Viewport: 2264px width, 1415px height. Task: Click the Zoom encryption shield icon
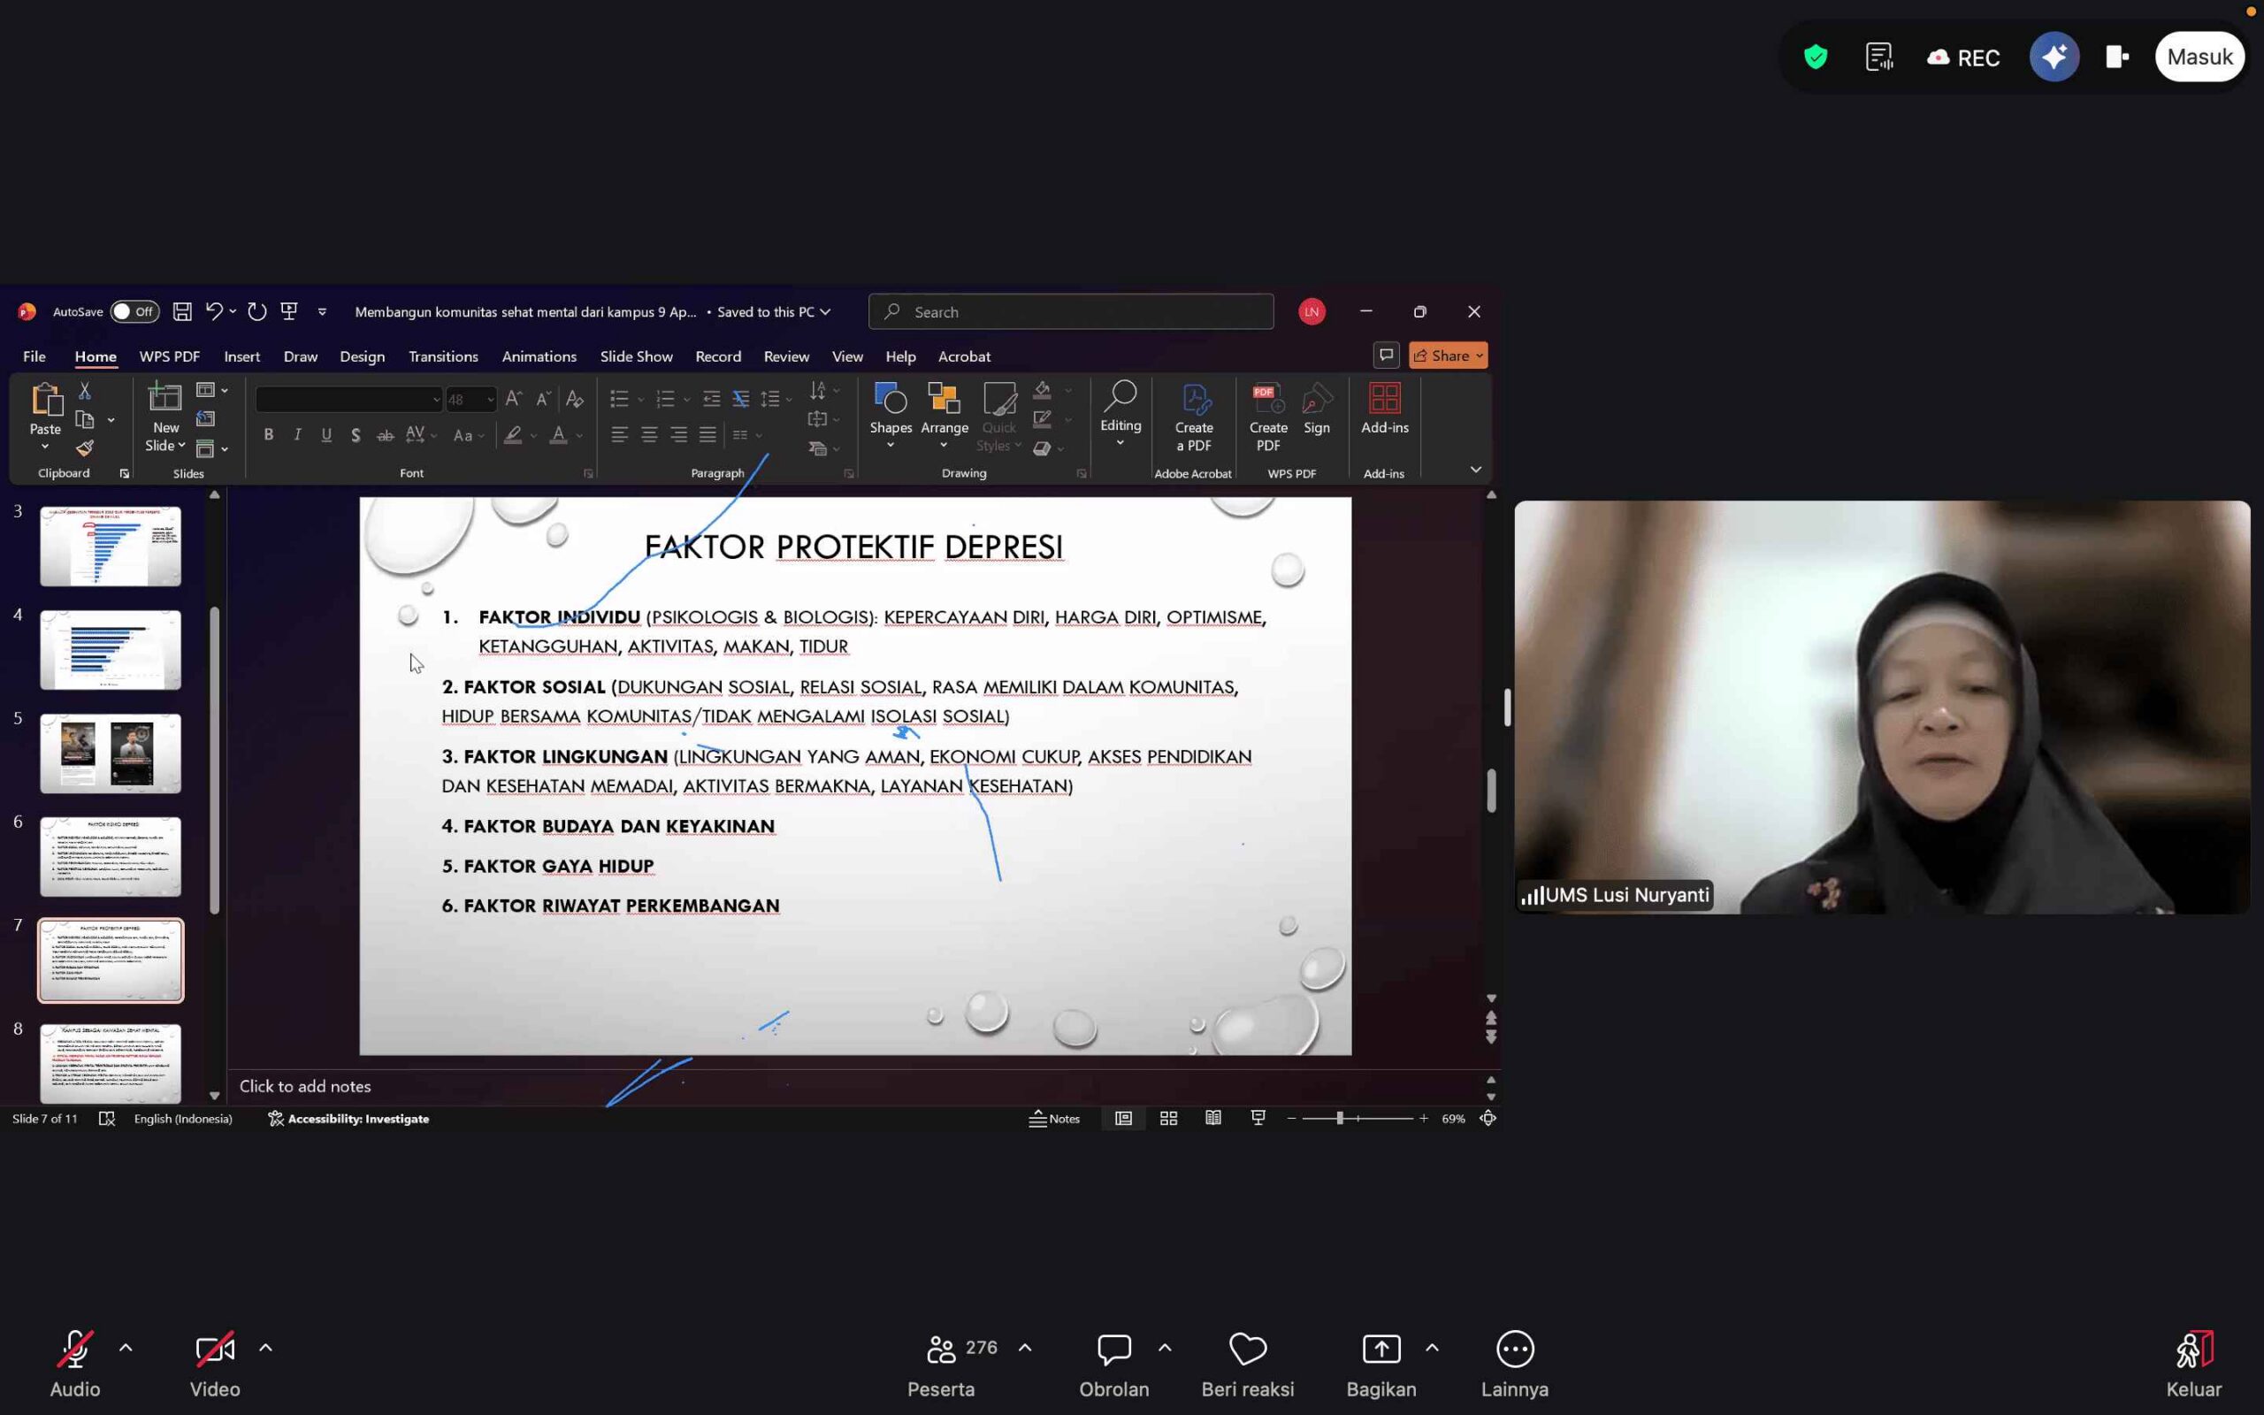[1816, 57]
